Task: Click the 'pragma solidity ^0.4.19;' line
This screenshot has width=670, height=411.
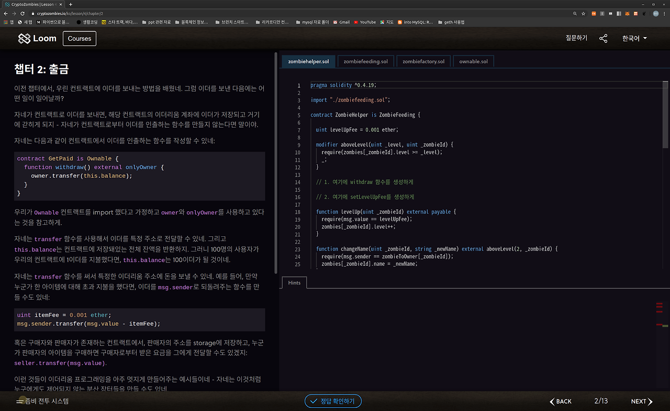Action: click(343, 85)
